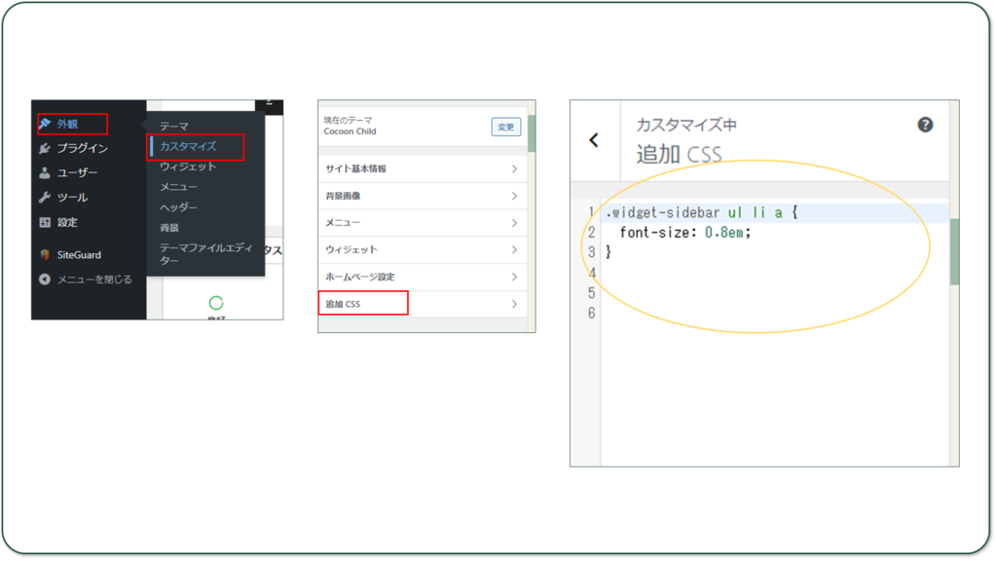Expand the ホームページ設定 section chevron
This screenshot has width=997, height=561.
(514, 278)
